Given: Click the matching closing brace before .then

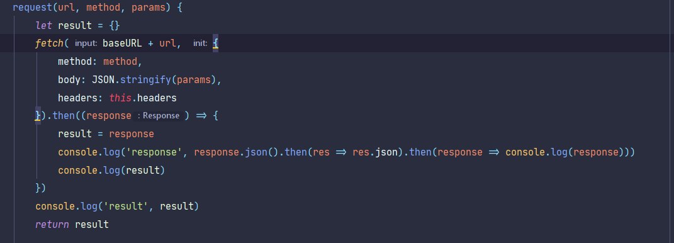Looking at the screenshot, I should pos(38,116).
